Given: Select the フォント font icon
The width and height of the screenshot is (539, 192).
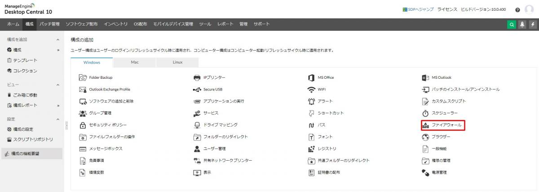Looking at the screenshot, I should tap(311, 137).
